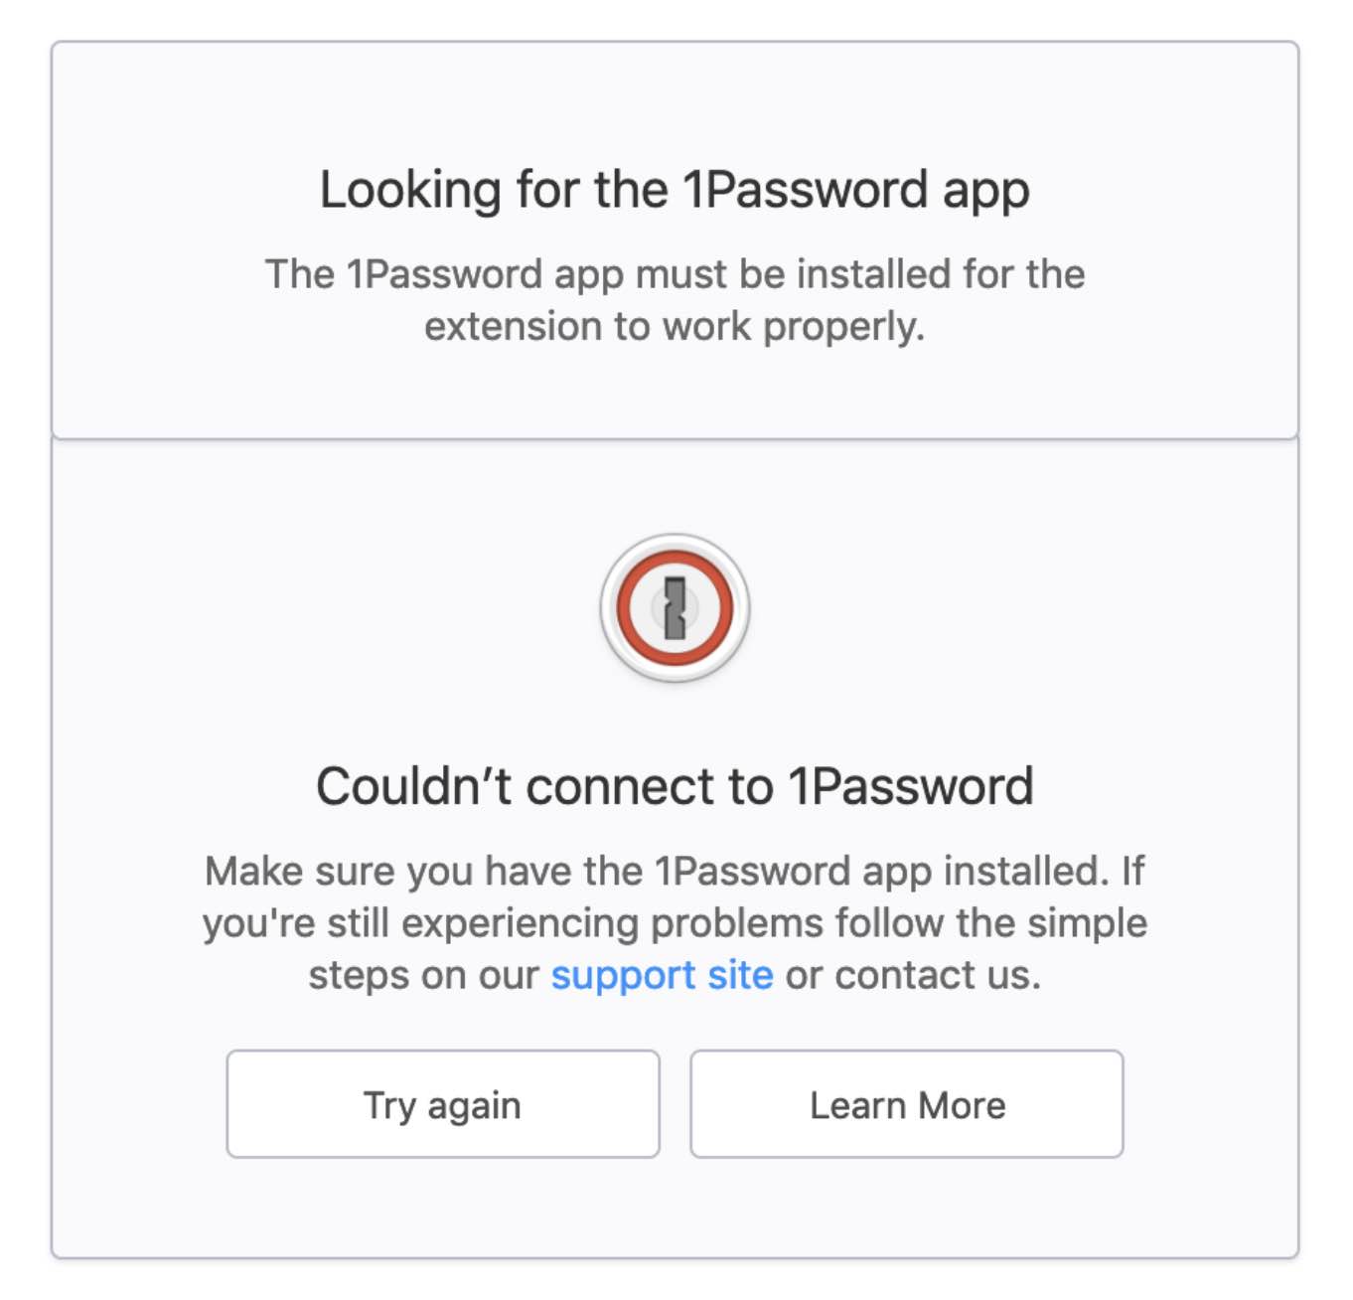Click the word "Looking" in top heading

click(x=410, y=190)
